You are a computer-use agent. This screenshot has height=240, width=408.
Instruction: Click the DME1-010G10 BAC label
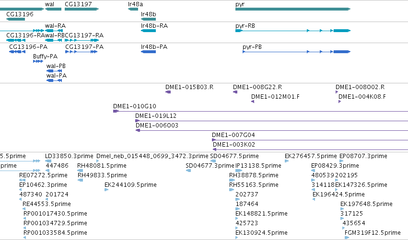135,106
